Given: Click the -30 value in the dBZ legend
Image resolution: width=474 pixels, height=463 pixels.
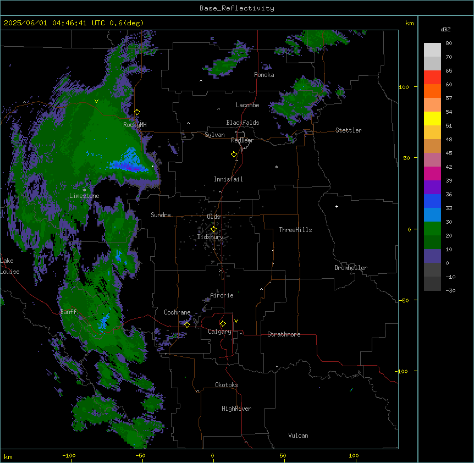Looking at the screenshot, I should 450,291.
